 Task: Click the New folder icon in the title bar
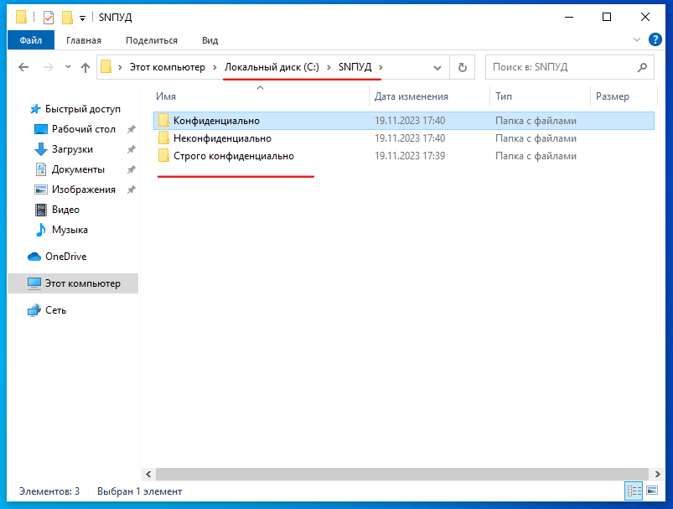(67, 18)
